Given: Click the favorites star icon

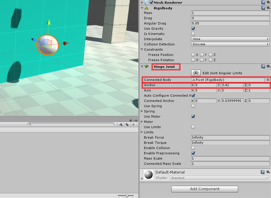Looking at the screenshot, I should (x=133, y=125).
